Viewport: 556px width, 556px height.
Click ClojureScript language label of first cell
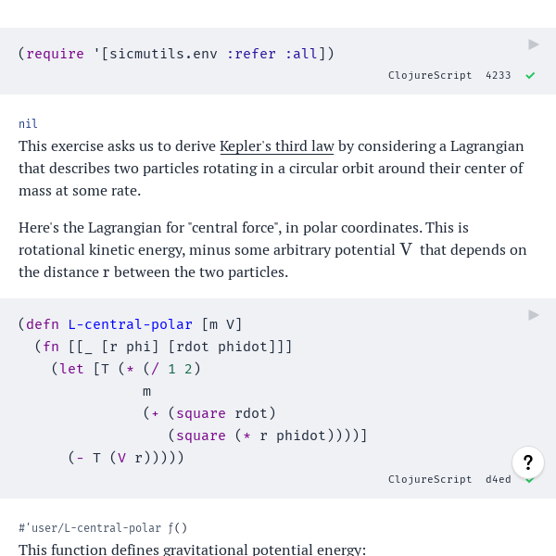pos(430,76)
